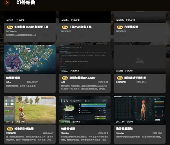Click date 2025-07-14

[x=141, y=82]
